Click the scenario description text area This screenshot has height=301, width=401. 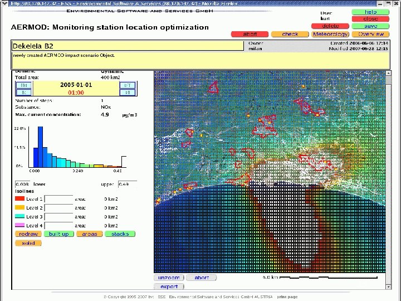200,60
